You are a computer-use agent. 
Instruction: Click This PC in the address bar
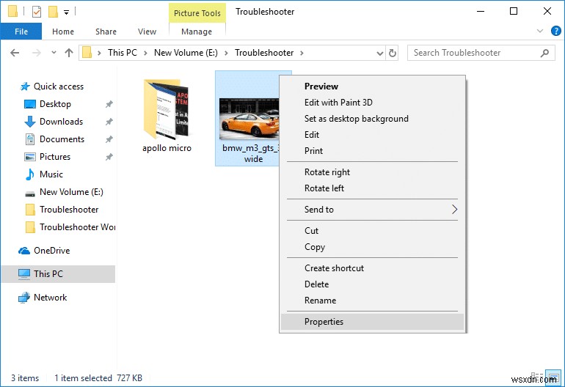122,53
